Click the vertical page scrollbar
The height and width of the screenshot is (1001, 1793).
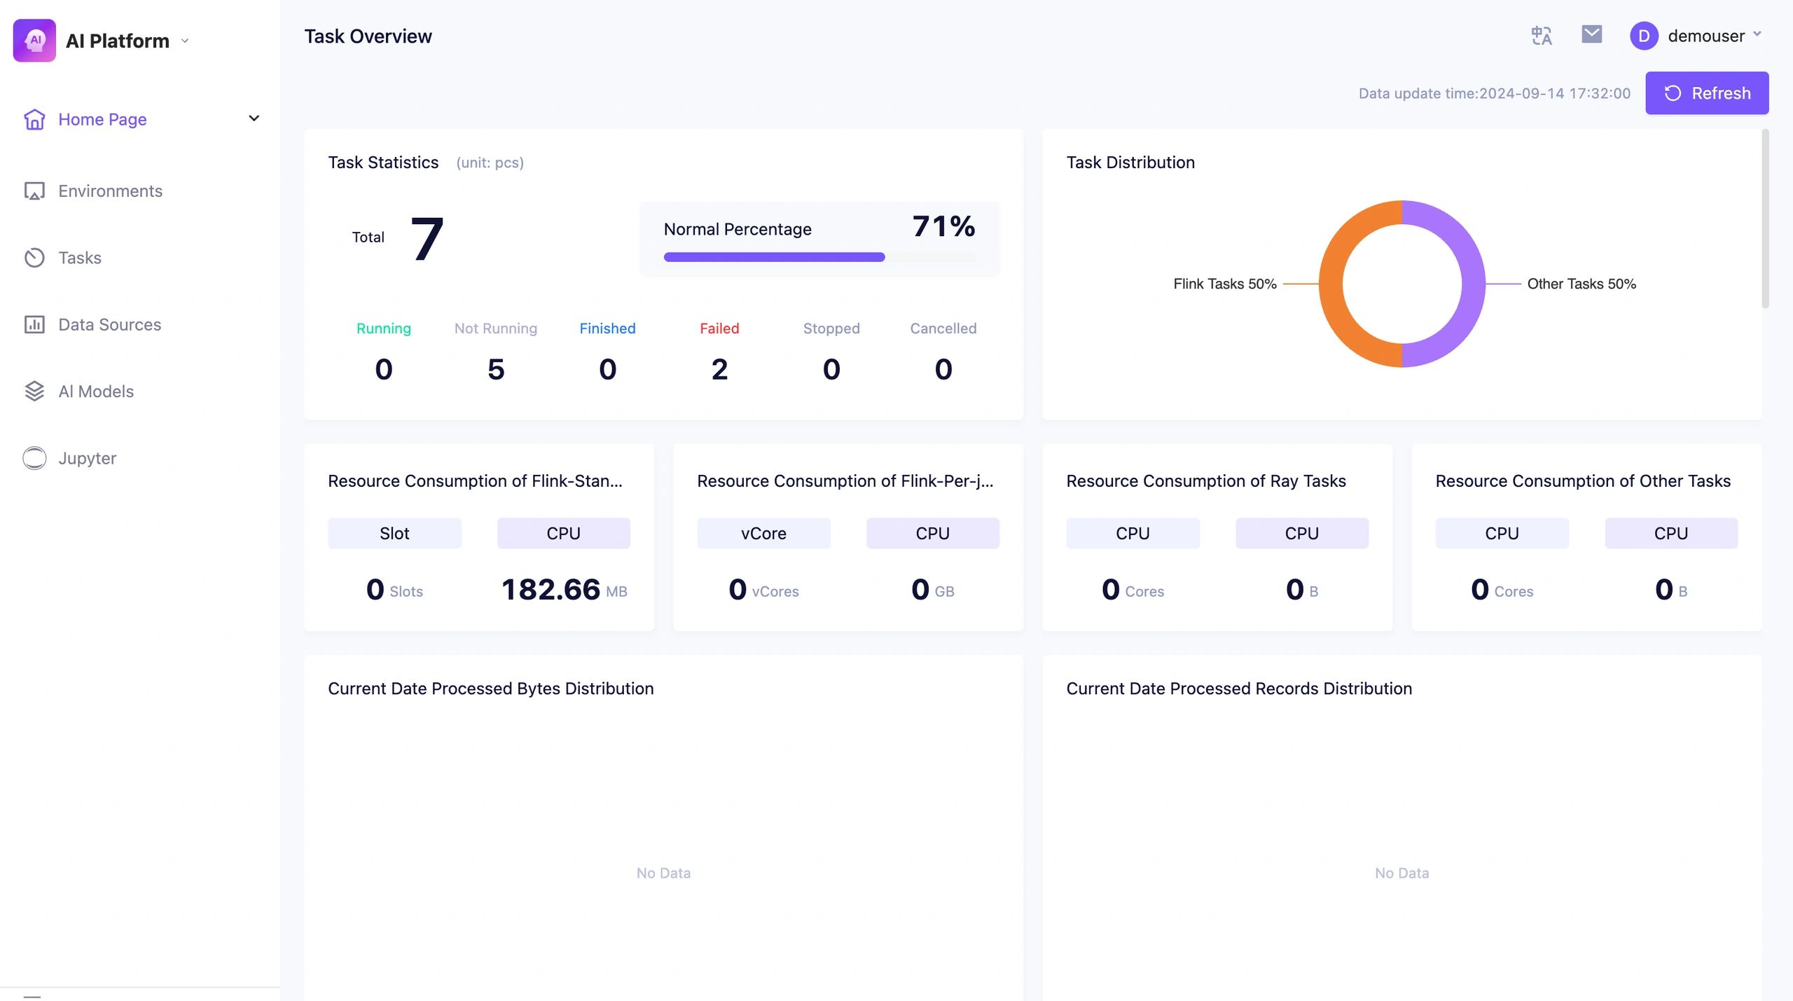[x=1765, y=219]
